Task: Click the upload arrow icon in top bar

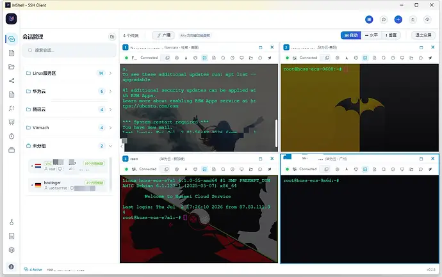Action: 413,19
